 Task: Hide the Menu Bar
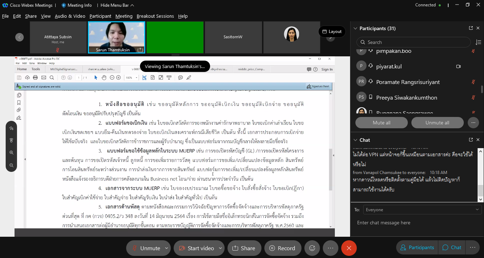tap(117, 5)
